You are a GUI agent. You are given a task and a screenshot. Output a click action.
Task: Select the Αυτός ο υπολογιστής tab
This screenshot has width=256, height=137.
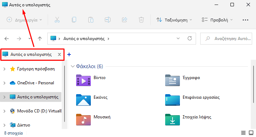tap(31, 54)
